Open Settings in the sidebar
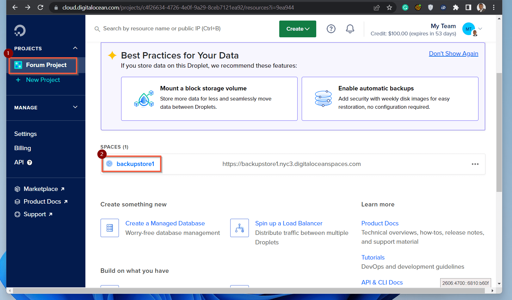512x300 pixels. [25, 134]
